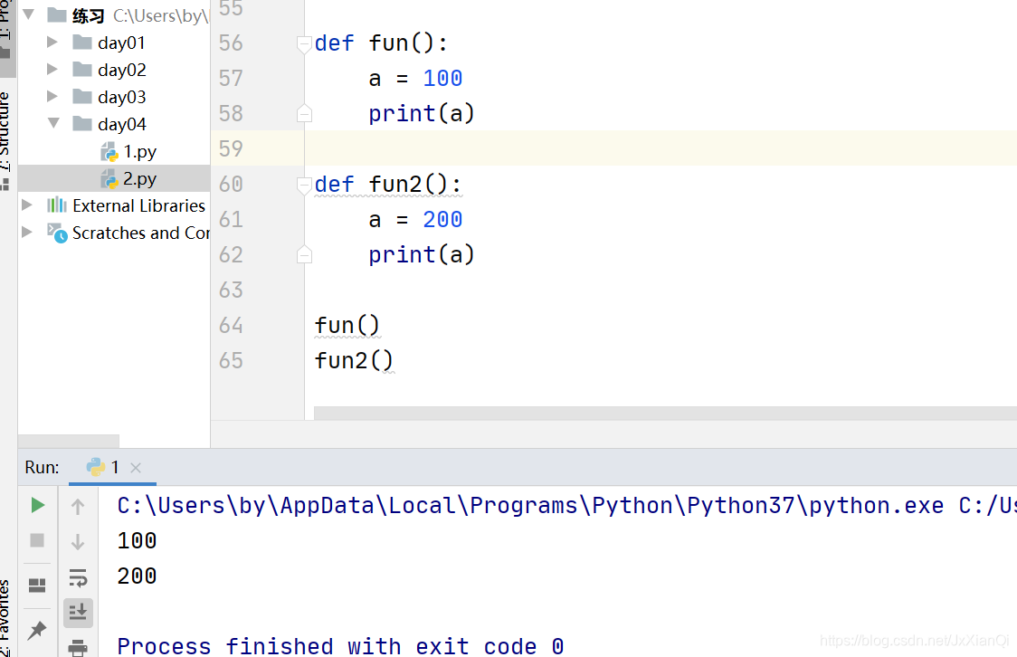Expand External Libraries node

[x=26, y=205]
